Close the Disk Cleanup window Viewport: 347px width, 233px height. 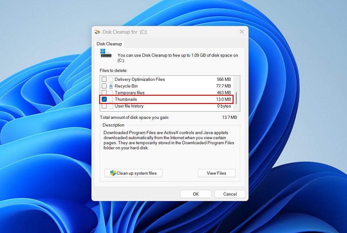point(242,32)
